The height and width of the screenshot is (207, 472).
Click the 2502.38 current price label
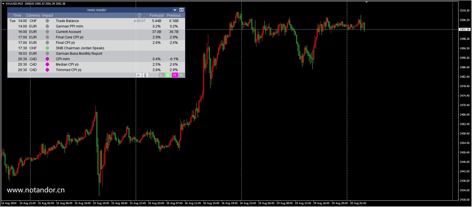point(465,30)
